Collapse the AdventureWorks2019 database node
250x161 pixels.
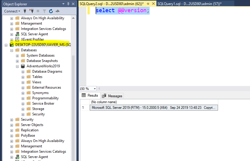pyautogui.click(x=17, y=66)
